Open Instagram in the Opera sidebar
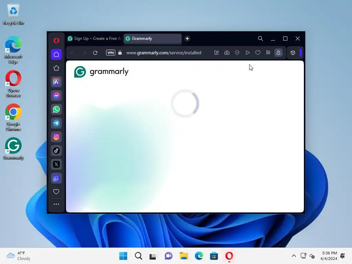Image resolution: width=352 pixels, height=264 pixels. (x=56, y=137)
